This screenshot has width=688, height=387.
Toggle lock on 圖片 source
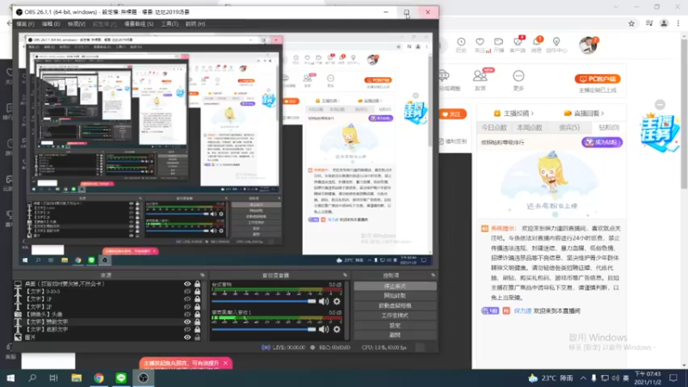198,337
